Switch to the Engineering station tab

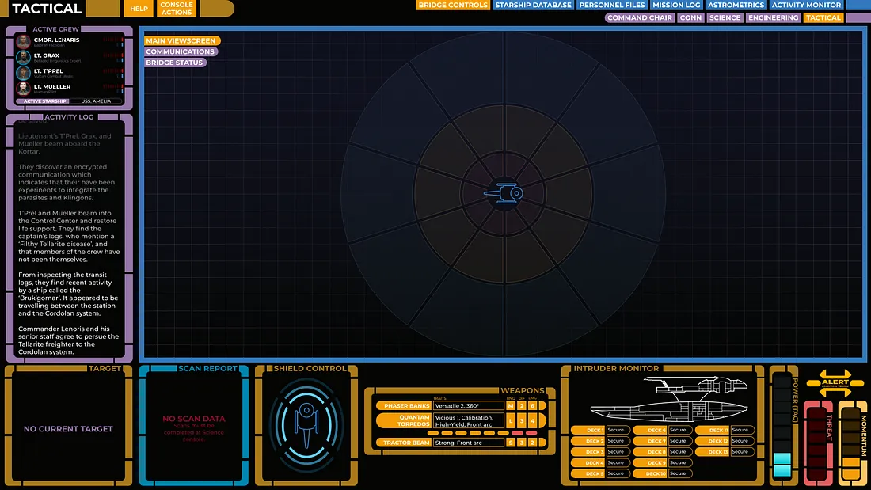773,17
